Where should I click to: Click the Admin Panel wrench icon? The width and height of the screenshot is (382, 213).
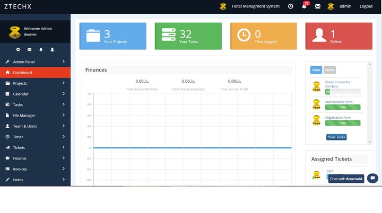[7, 61]
